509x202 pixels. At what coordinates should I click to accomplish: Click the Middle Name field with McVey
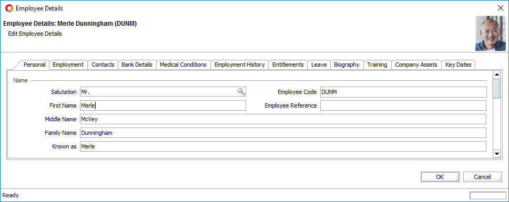point(283,119)
